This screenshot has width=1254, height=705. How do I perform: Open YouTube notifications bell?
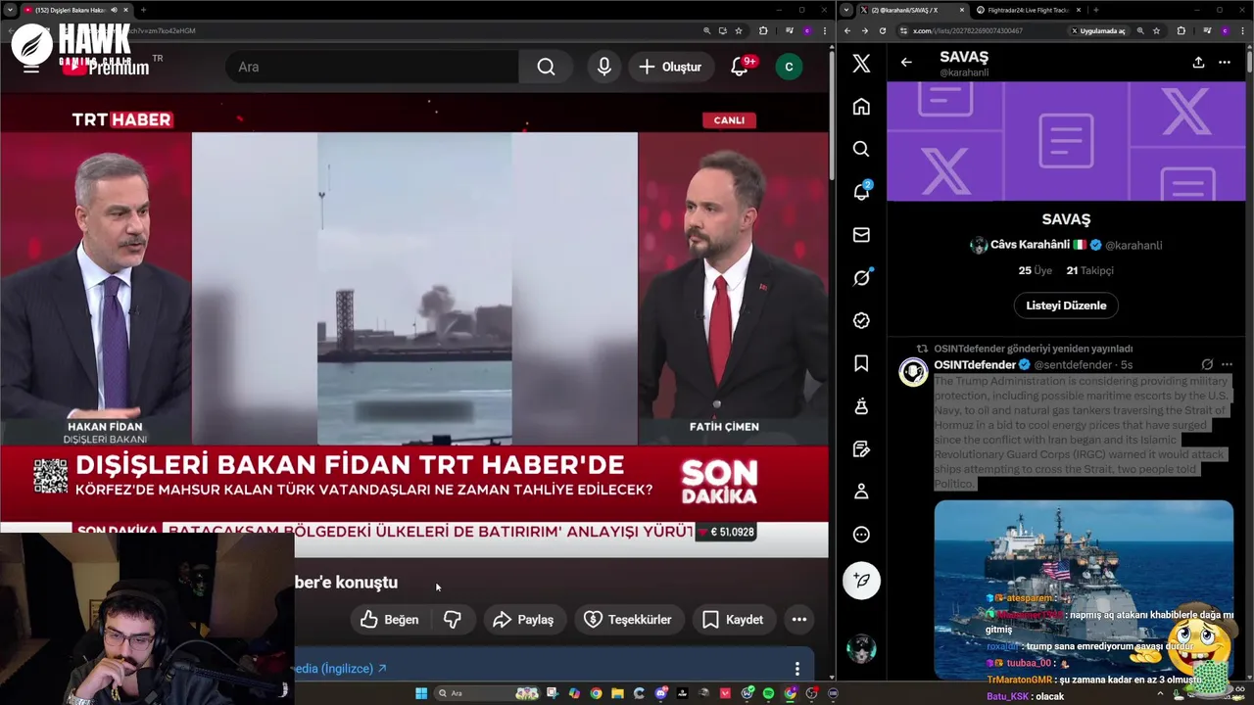pos(741,67)
